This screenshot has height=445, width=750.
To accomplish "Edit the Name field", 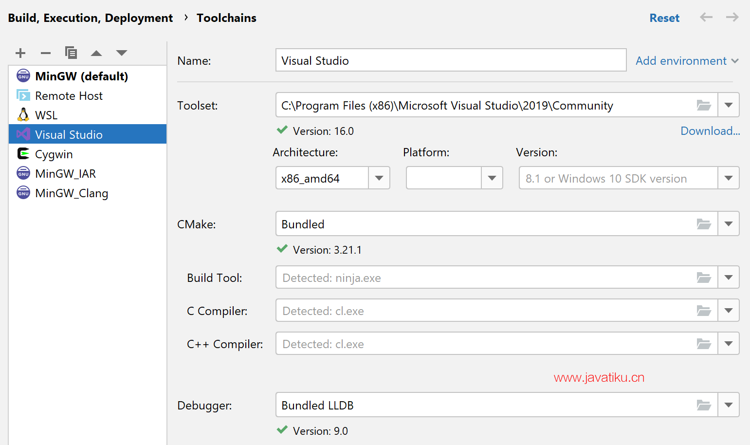I will pyautogui.click(x=451, y=60).
